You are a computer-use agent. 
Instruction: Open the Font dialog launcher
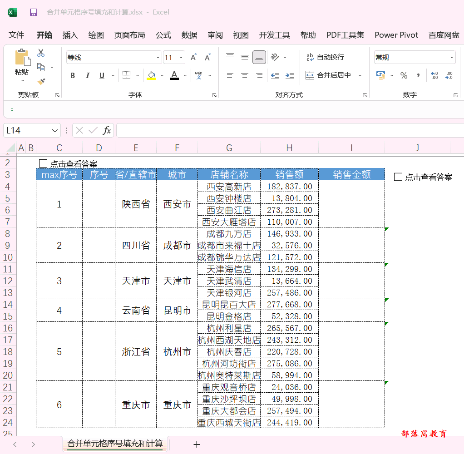[x=214, y=95]
